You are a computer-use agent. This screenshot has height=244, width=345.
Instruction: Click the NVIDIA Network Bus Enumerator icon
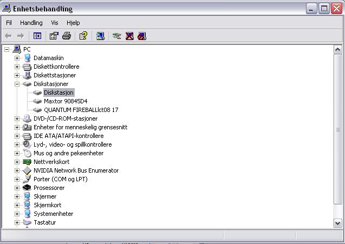[x=27, y=170]
